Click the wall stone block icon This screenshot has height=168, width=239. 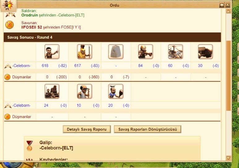coord(116,52)
